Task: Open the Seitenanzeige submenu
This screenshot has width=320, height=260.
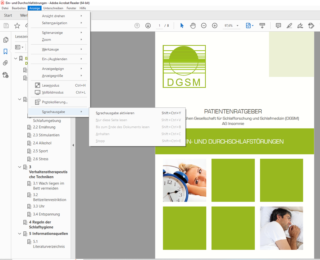Action: (x=53, y=33)
